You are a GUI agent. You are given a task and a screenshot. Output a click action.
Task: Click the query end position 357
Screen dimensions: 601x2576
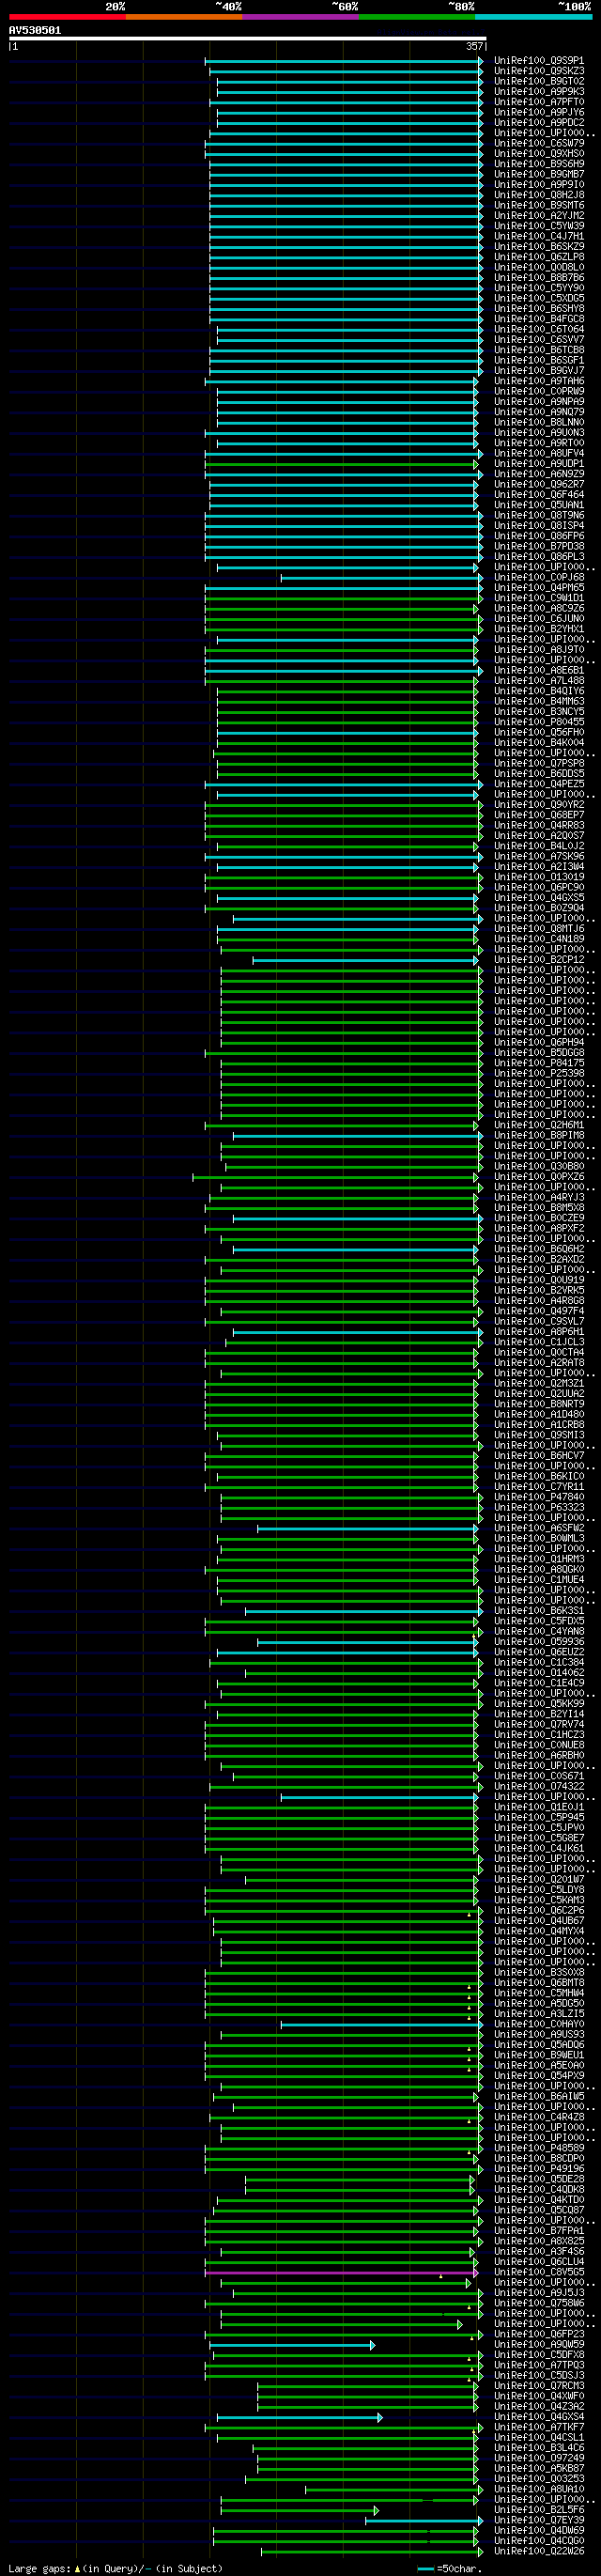[475, 46]
